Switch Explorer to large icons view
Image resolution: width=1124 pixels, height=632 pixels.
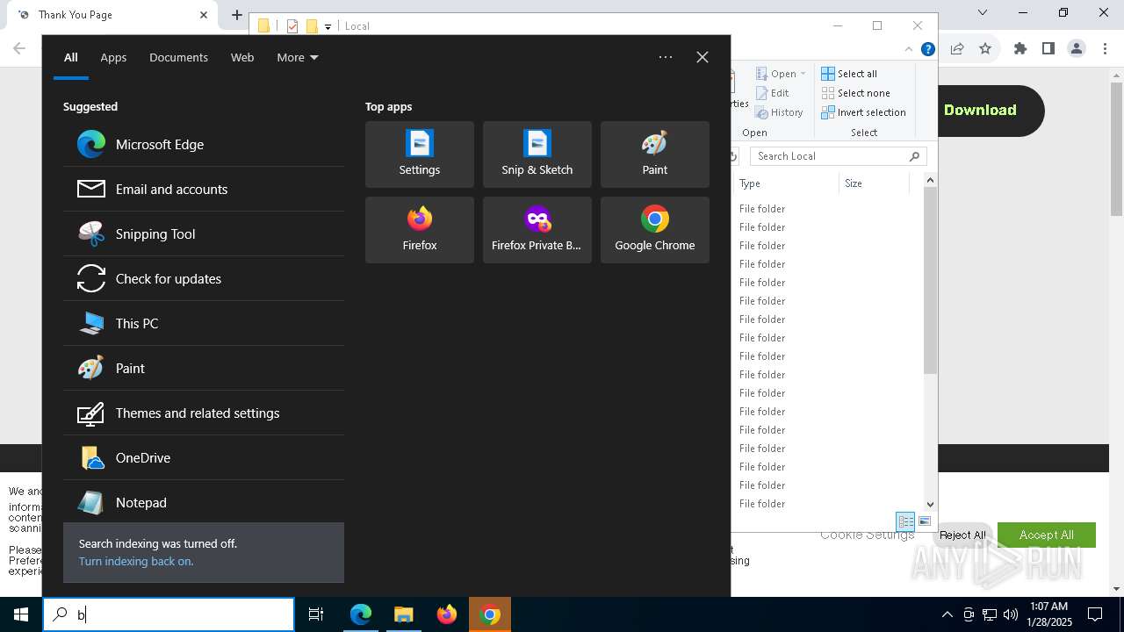click(925, 521)
